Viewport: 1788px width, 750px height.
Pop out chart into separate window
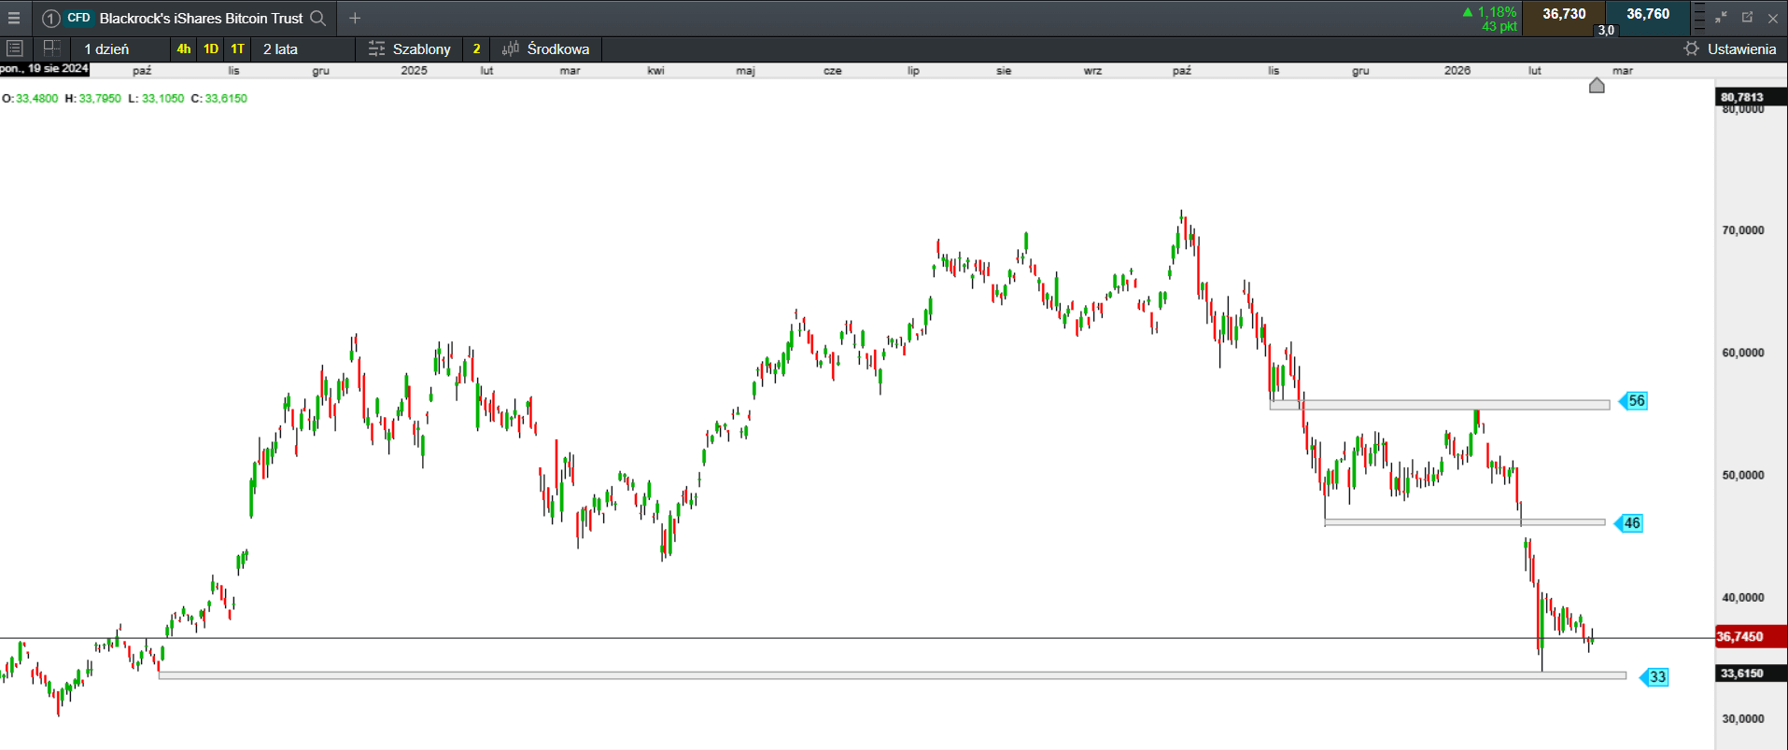[x=1747, y=18]
